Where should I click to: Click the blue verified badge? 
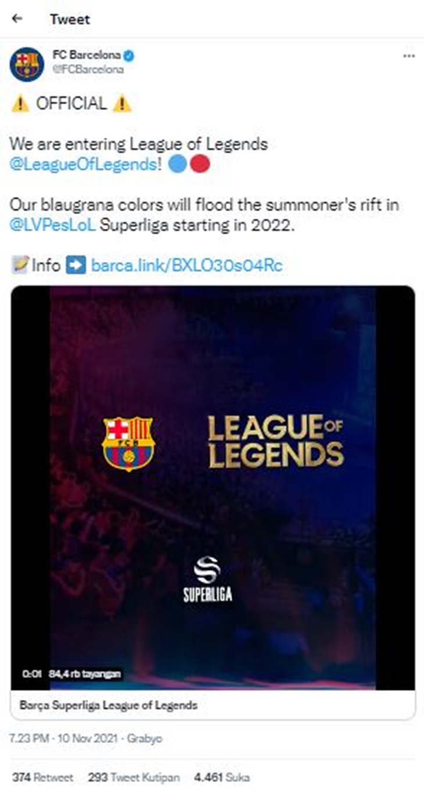[130, 56]
